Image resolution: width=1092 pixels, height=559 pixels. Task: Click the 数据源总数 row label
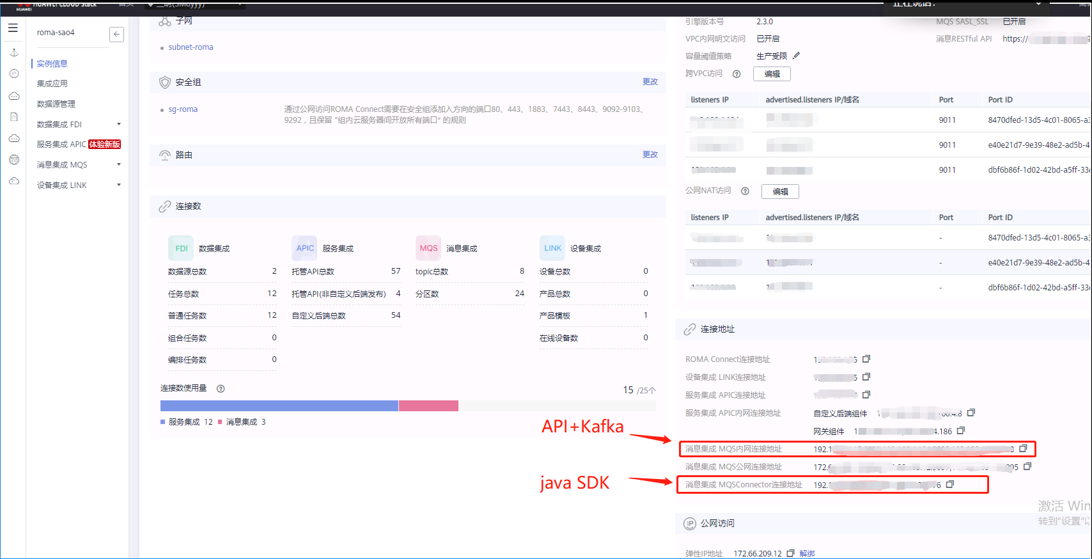click(x=187, y=272)
